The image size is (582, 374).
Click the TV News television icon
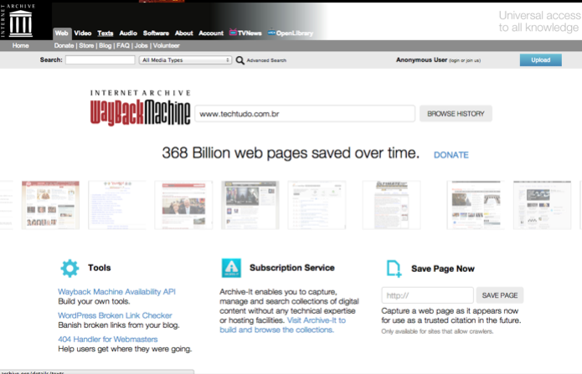[233, 33]
